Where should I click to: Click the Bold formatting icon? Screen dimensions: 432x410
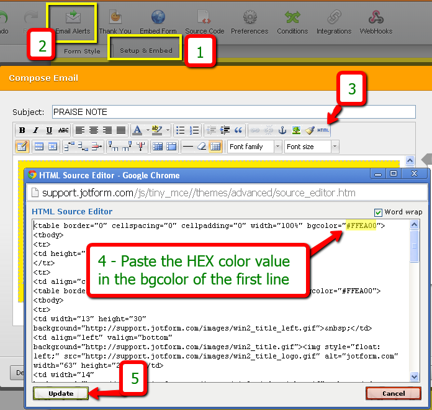(x=22, y=130)
